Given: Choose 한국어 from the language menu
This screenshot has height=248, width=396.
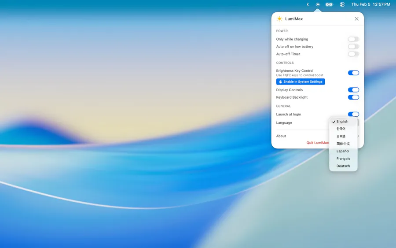Looking at the screenshot, I should click(x=344, y=129).
